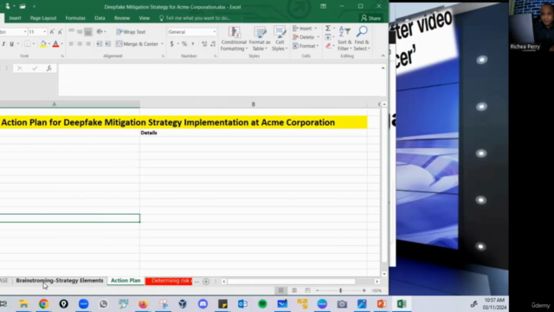The width and height of the screenshot is (554, 312).
Task: Apply percent style to cell
Action: [184, 44]
